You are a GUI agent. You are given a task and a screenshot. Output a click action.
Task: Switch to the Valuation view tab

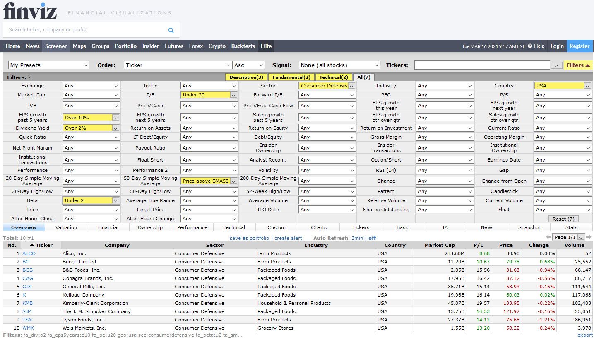(66, 227)
